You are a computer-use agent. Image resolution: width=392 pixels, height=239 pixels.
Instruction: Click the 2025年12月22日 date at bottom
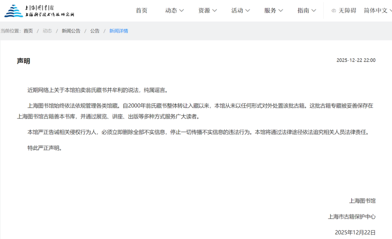coord(355,232)
